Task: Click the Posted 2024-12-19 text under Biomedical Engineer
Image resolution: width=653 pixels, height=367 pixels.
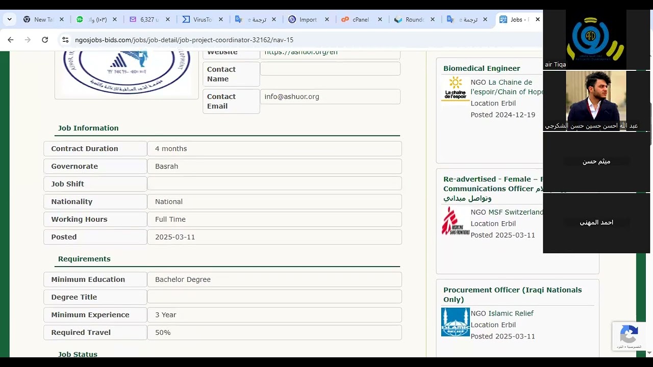Action: pyautogui.click(x=503, y=115)
